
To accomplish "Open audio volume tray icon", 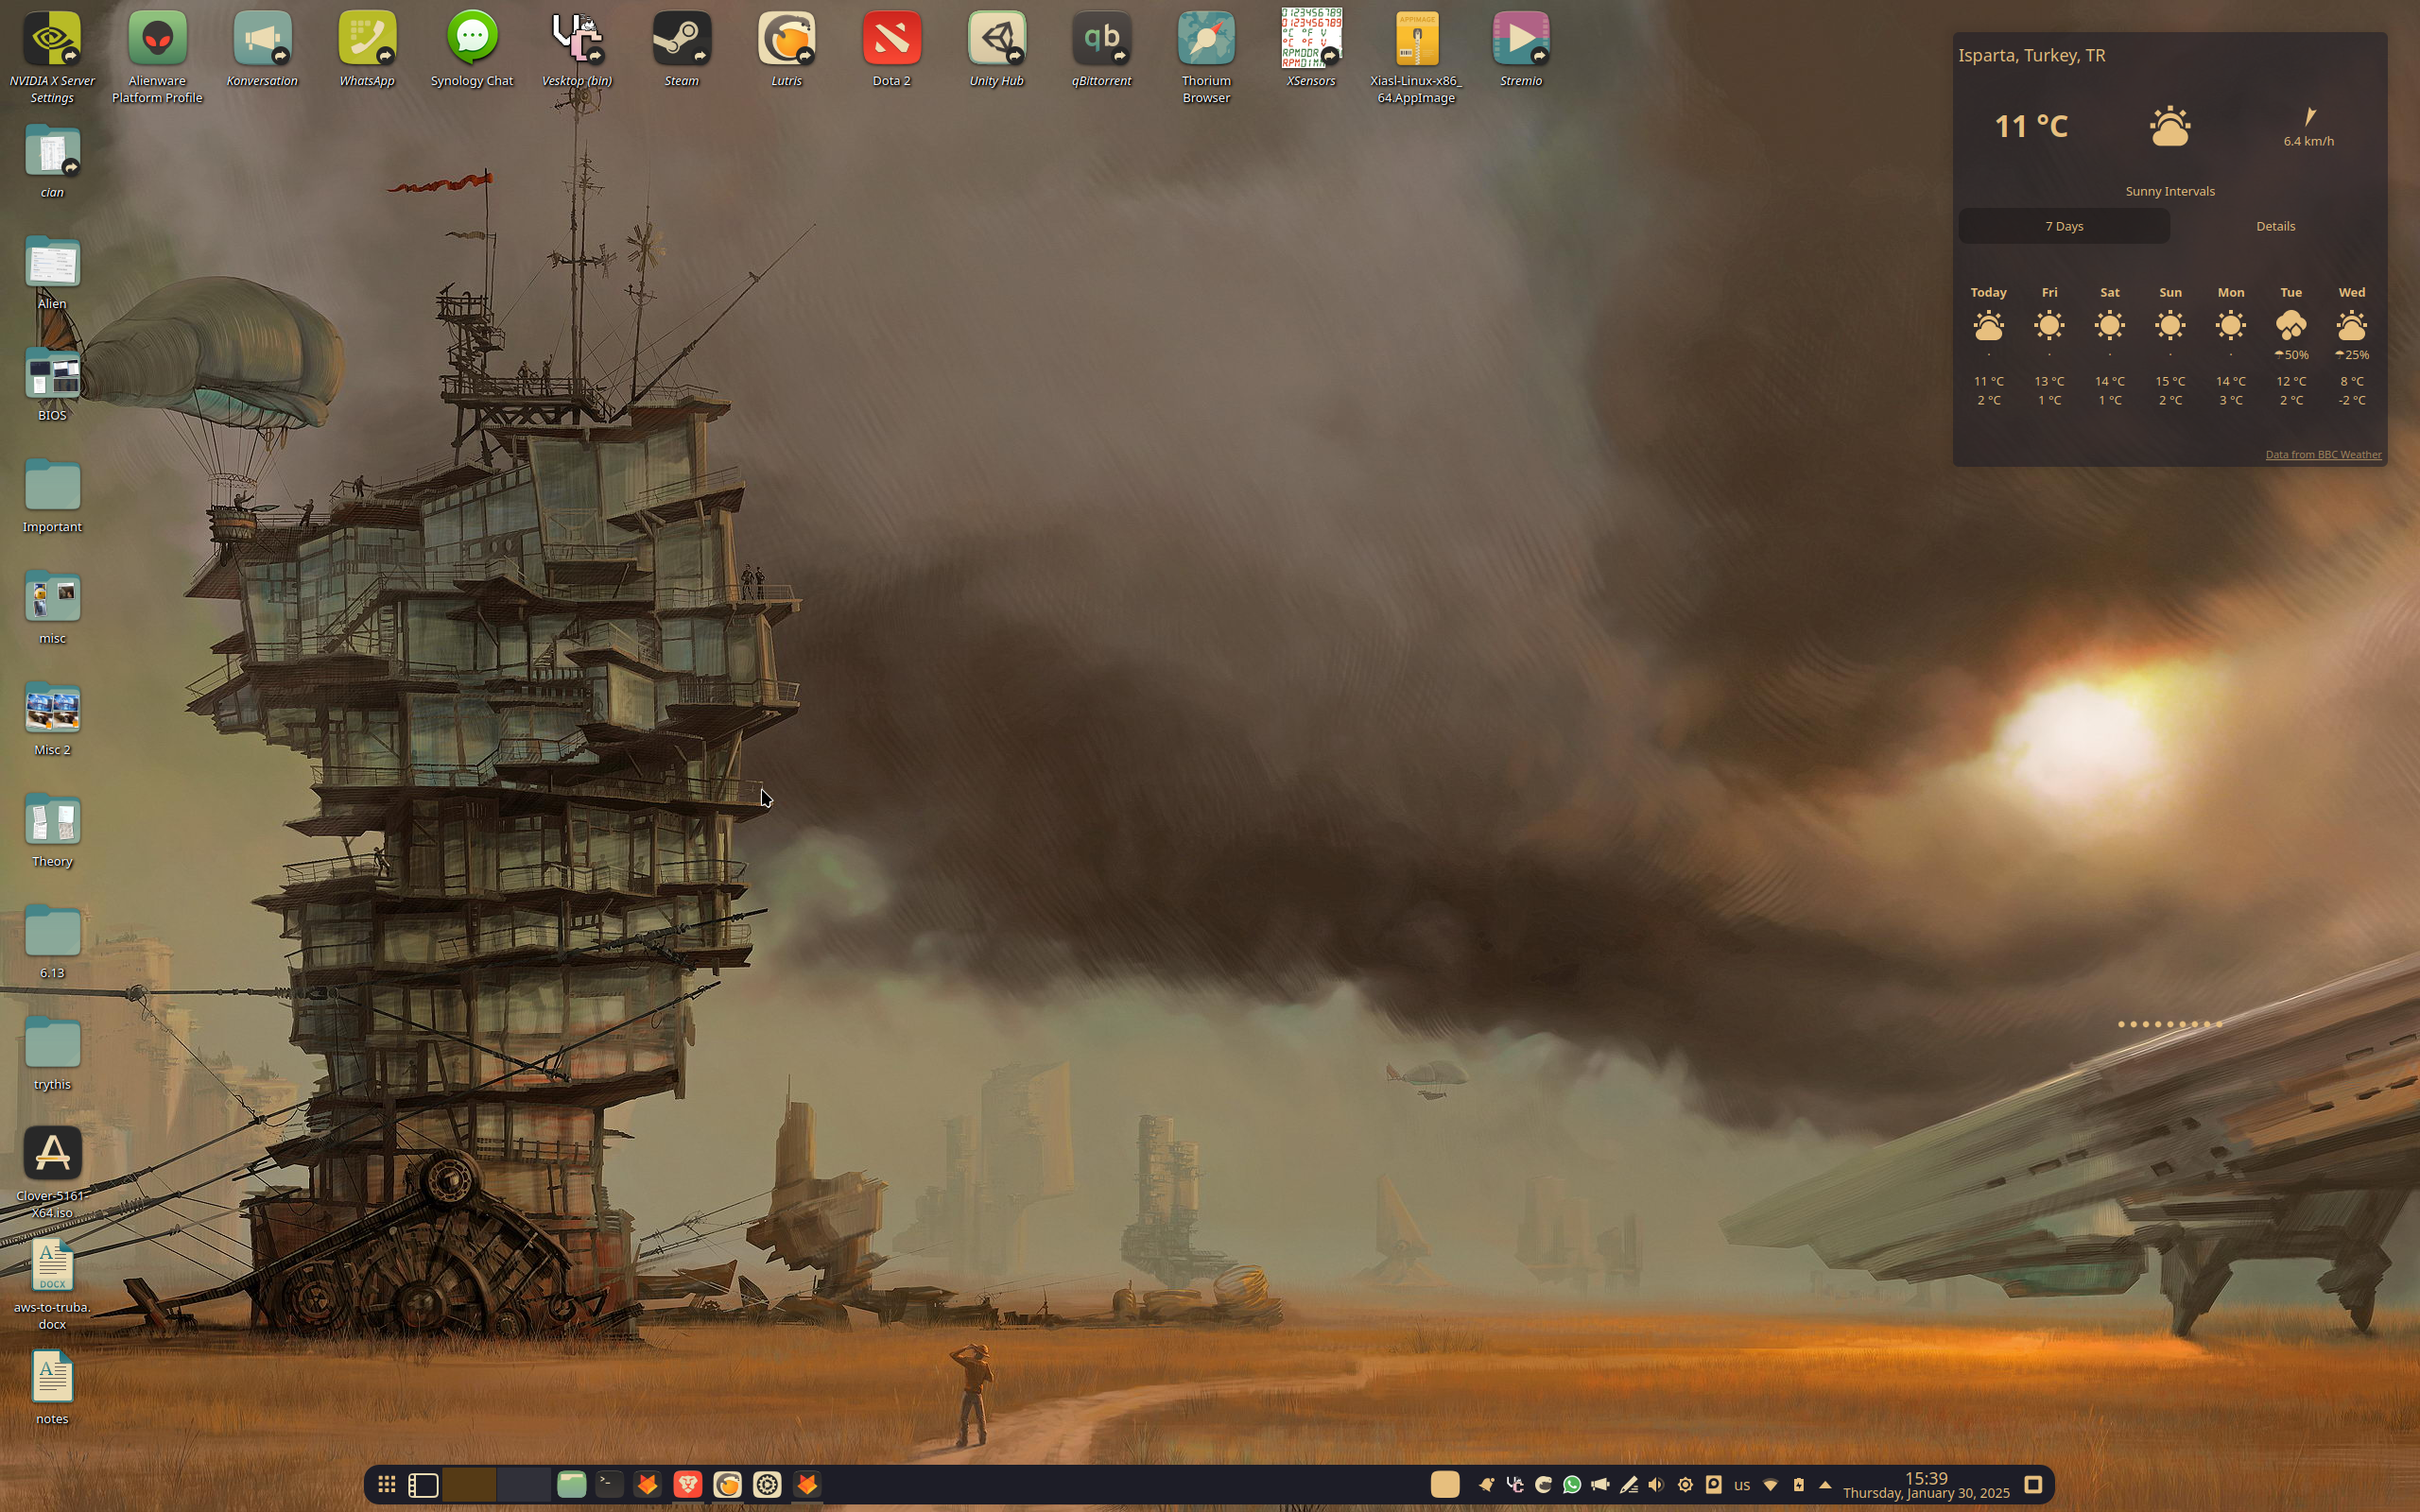I will point(1656,1485).
